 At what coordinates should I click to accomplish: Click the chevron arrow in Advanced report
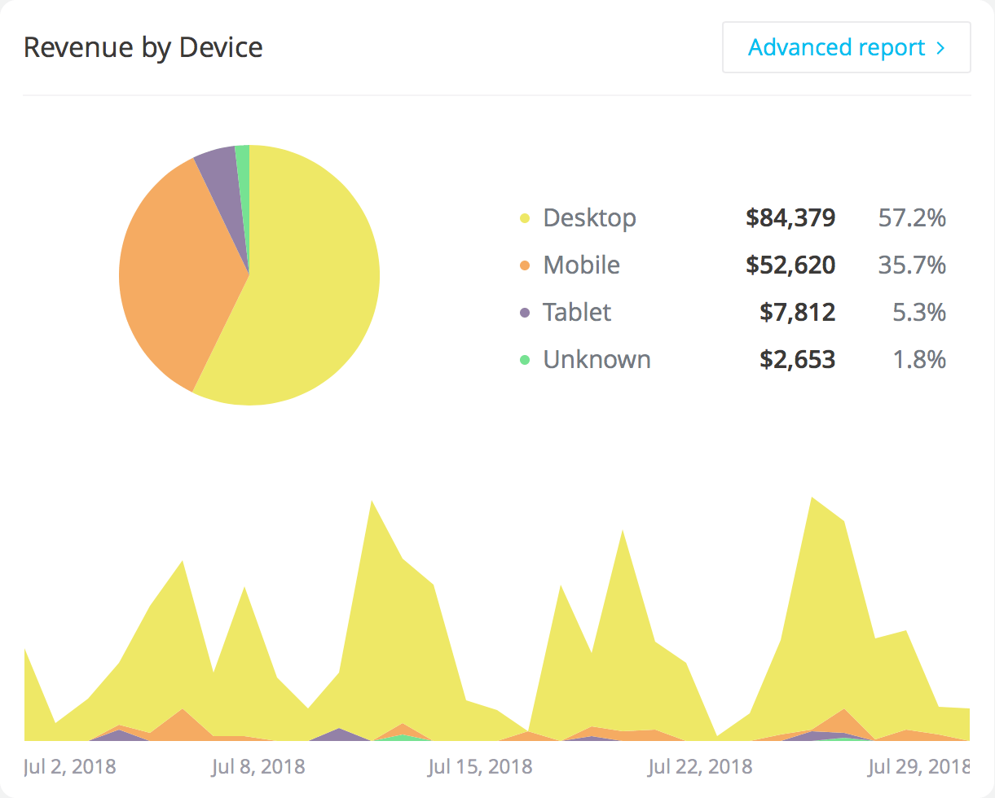coord(941,48)
